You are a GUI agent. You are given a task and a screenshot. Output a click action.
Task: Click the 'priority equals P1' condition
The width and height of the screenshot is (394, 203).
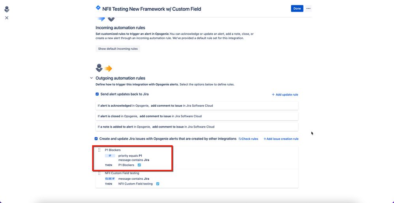130,156
